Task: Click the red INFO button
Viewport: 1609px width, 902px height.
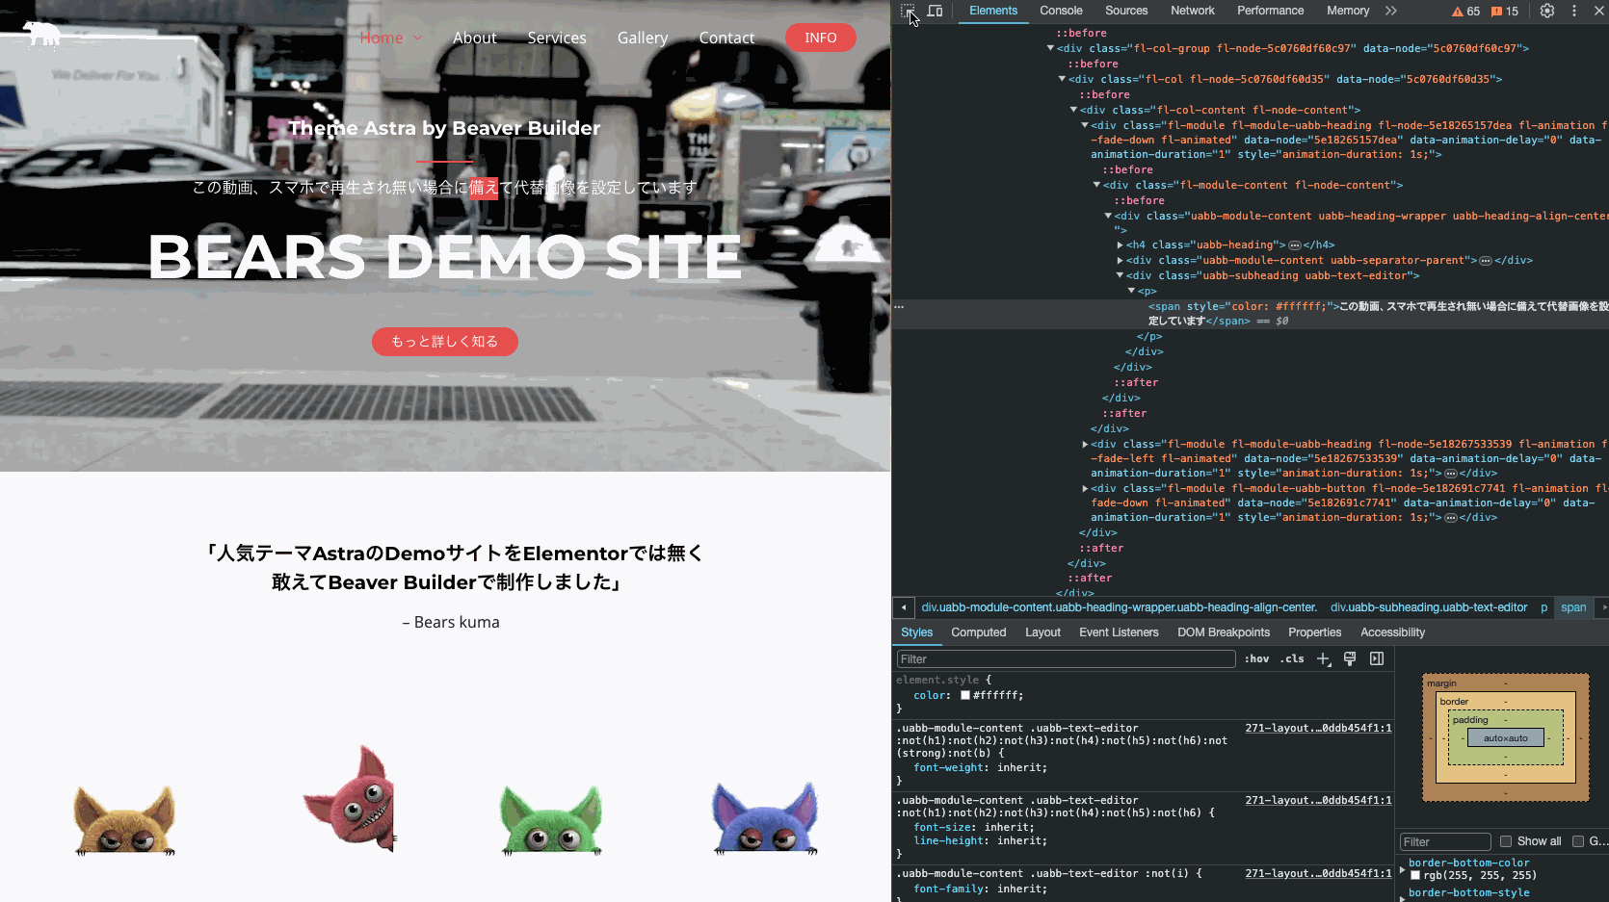Action: pos(821,38)
